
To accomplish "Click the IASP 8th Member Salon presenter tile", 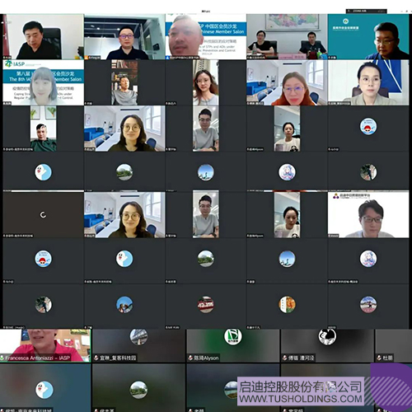I will tap(43, 82).
